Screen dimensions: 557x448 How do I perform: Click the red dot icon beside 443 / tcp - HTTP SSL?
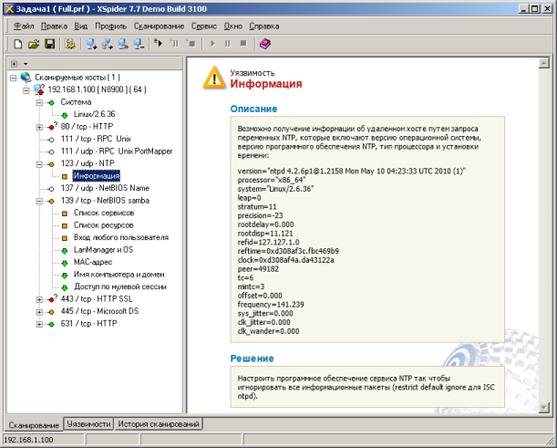pos(52,300)
